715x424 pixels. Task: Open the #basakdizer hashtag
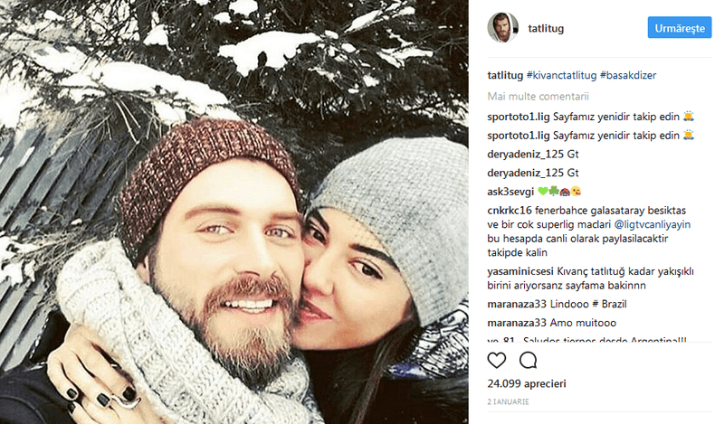pyautogui.click(x=628, y=75)
